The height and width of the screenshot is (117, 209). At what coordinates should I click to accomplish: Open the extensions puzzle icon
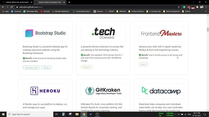[x=197, y=7]
